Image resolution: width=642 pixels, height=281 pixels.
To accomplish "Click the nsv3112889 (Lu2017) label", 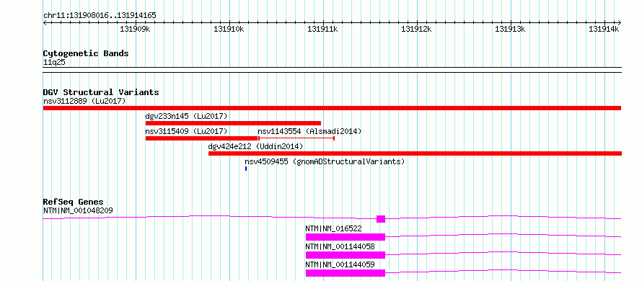I will click(84, 101).
